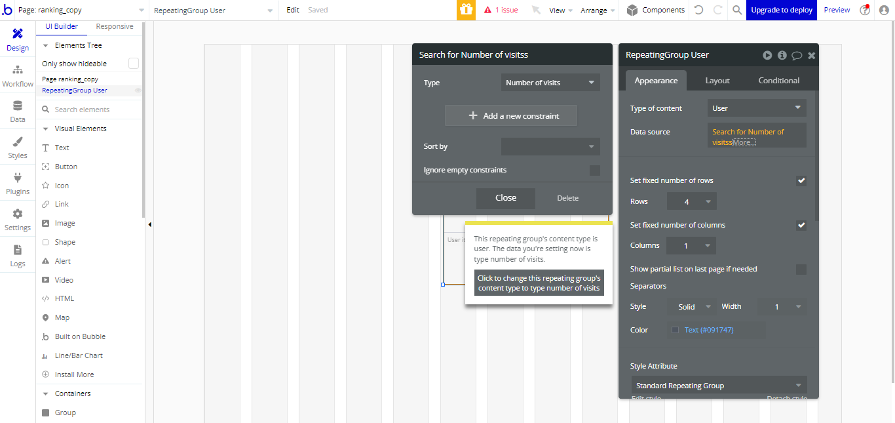Switch to the Conditional tab
Viewport: 895px width, 423px height.
[x=779, y=81]
